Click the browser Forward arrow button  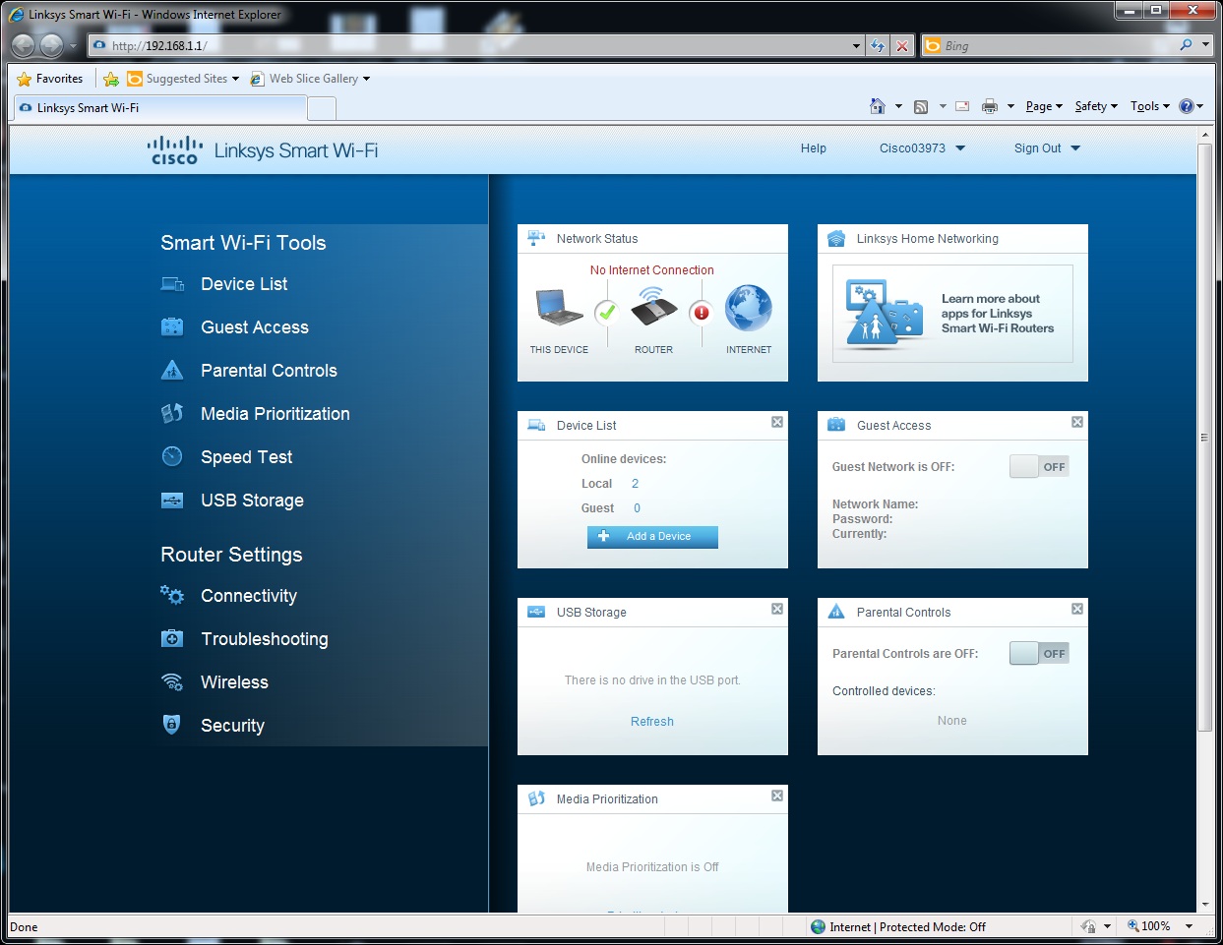[51, 45]
